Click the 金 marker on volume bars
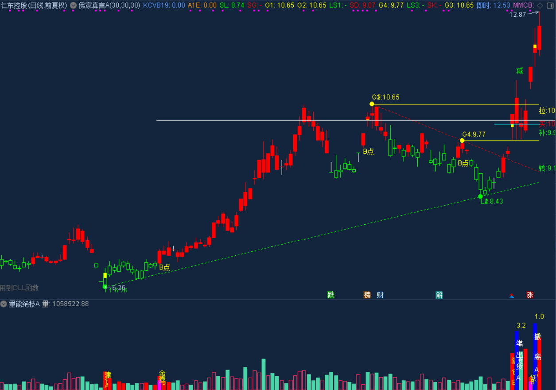This screenshot has height=390, width=556. click(162, 374)
